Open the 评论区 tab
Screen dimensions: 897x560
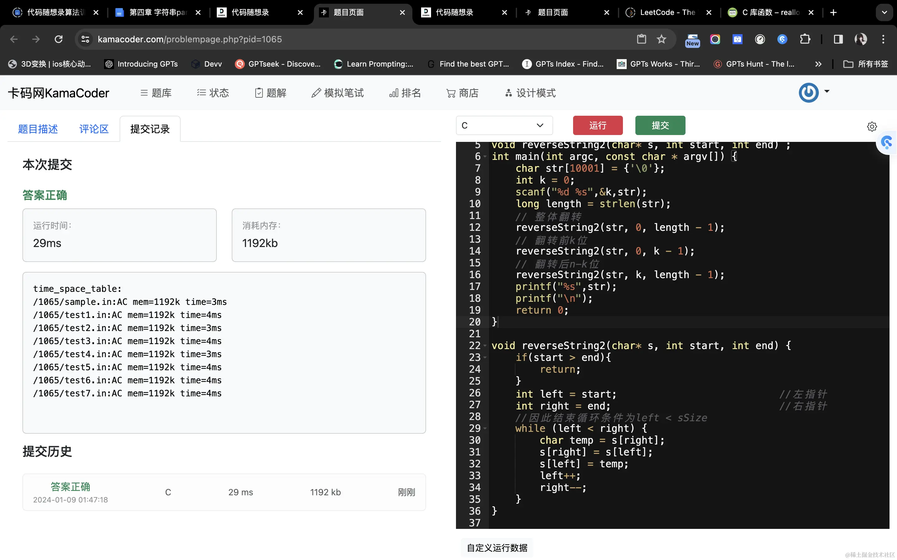click(x=94, y=129)
